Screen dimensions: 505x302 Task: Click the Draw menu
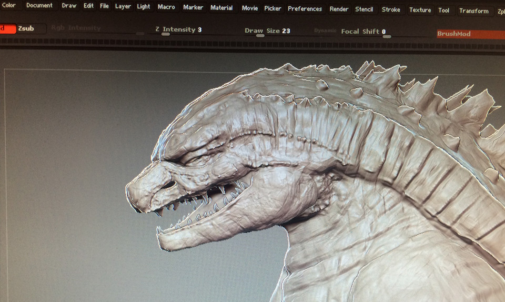pyautogui.click(x=69, y=6)
